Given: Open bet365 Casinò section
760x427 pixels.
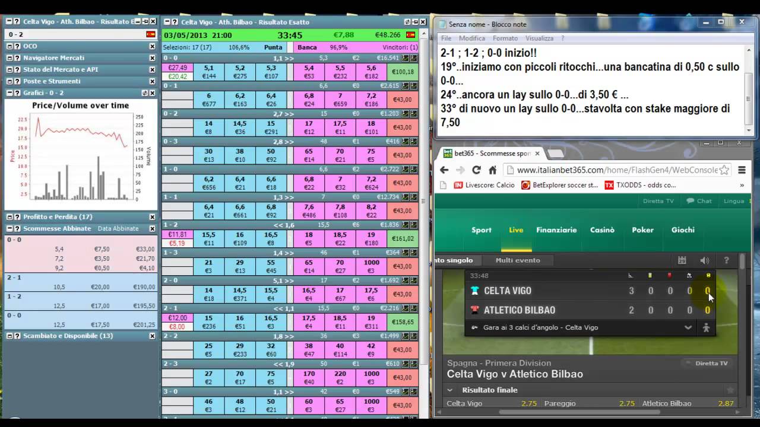Looking at the screenshot, I should [x=602, y=230].
